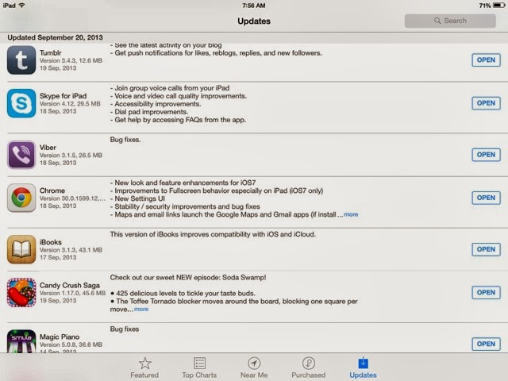This screenshot has width=508, height=381.
Task: Tap the Chrome app icon
Action: [x=21, y=198]
